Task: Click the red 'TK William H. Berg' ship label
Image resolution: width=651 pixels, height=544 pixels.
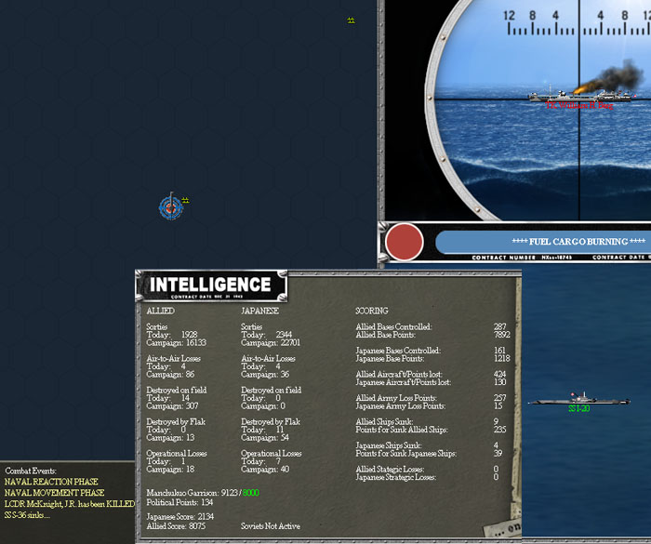Action: pyautogui.click(x=578, y=105)
